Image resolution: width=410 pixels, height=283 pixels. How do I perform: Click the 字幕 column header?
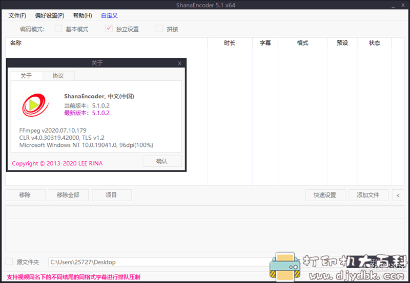pyautogui.click(x=265, y=43)
